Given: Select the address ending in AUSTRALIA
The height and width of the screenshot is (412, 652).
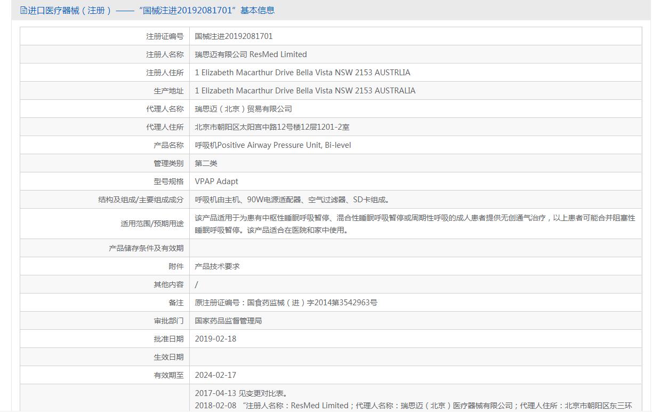Looking at the screenshot, I should tap(305, 91).
